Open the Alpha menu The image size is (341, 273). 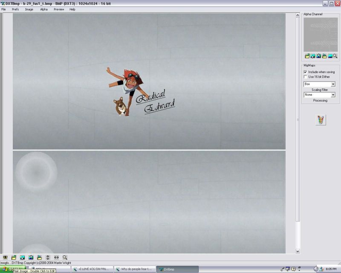pyautogui.click(x=44, y=9)
